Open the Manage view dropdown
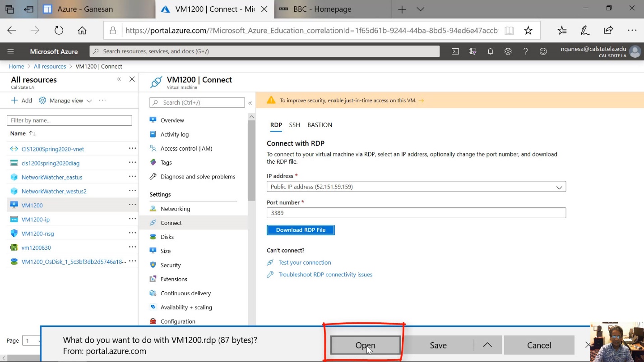 pos(65,101)
